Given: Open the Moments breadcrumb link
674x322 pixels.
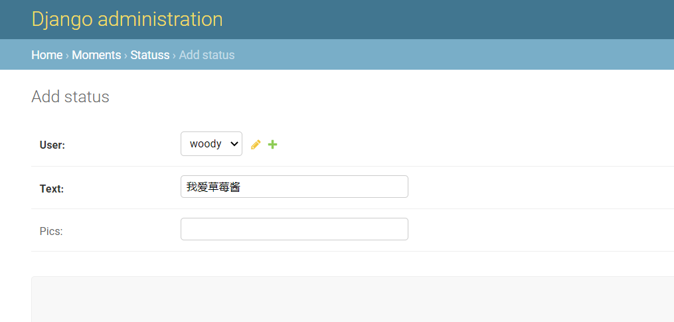Looking at the screenshot, I should tap(96, 54).
